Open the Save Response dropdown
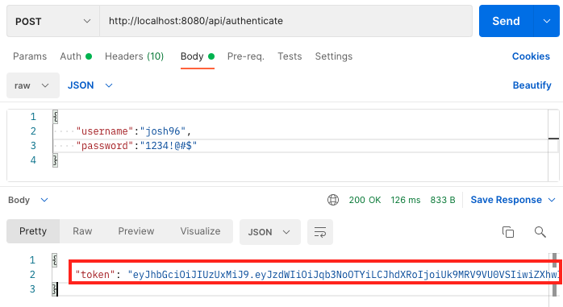 pos(513,200)
